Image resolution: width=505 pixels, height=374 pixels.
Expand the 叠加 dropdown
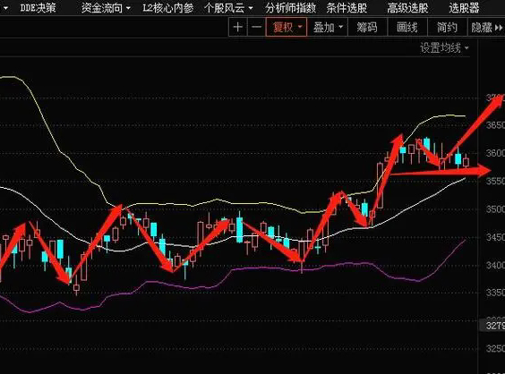coord(328,28)
